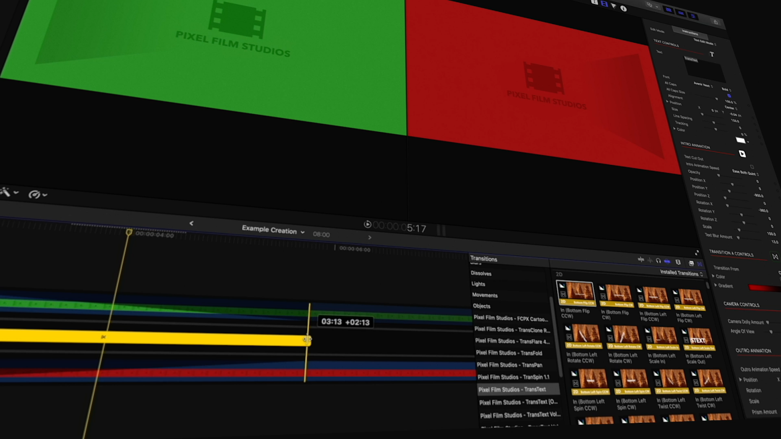
Task: Toggle snapping in timeline toolbar
Action: tap(667, 261)
